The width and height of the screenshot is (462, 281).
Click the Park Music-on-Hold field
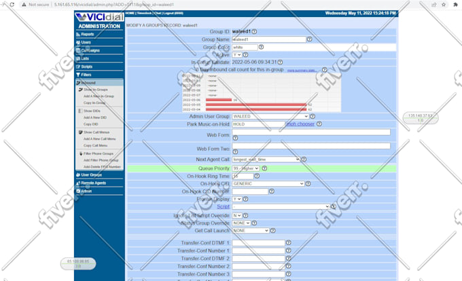(x=259, y=124)
